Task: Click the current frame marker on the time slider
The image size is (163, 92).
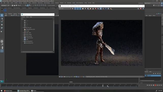Action: pos(103,86)
